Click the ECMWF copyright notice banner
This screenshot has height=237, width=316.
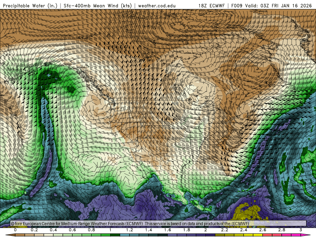click(x=158, y=224)
